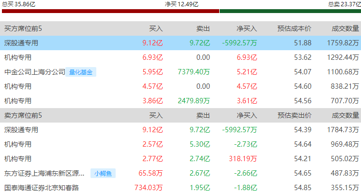Viewport: 361px width, 193px height.
Task: Click buy amount 65.58万
Action: tap(150, 173)
